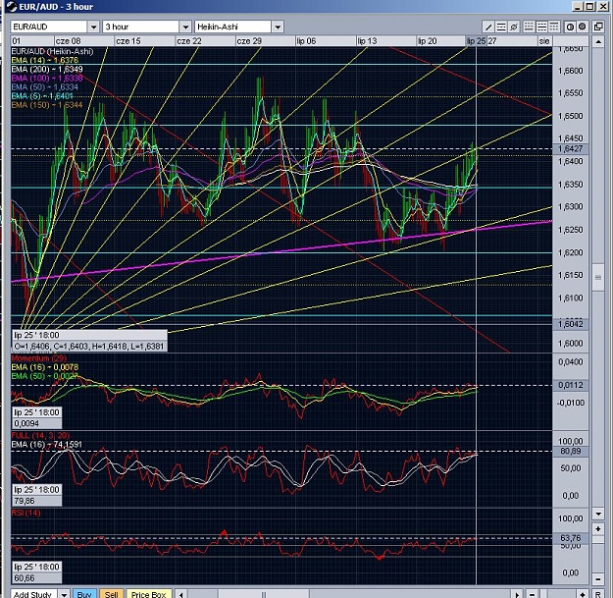Click the price scale up arrow
The height and width of the screenshot is (598, 613).
click(598, 41)
